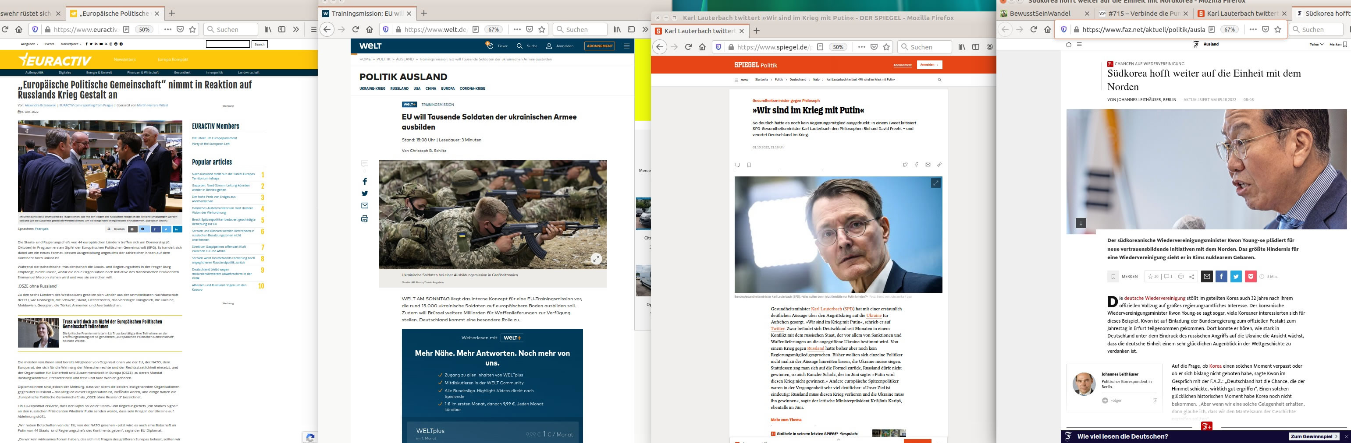Viewport: 1351px width, 443px height.
Task: Bookmark the Welt article with the star
Action: [542, 29]
